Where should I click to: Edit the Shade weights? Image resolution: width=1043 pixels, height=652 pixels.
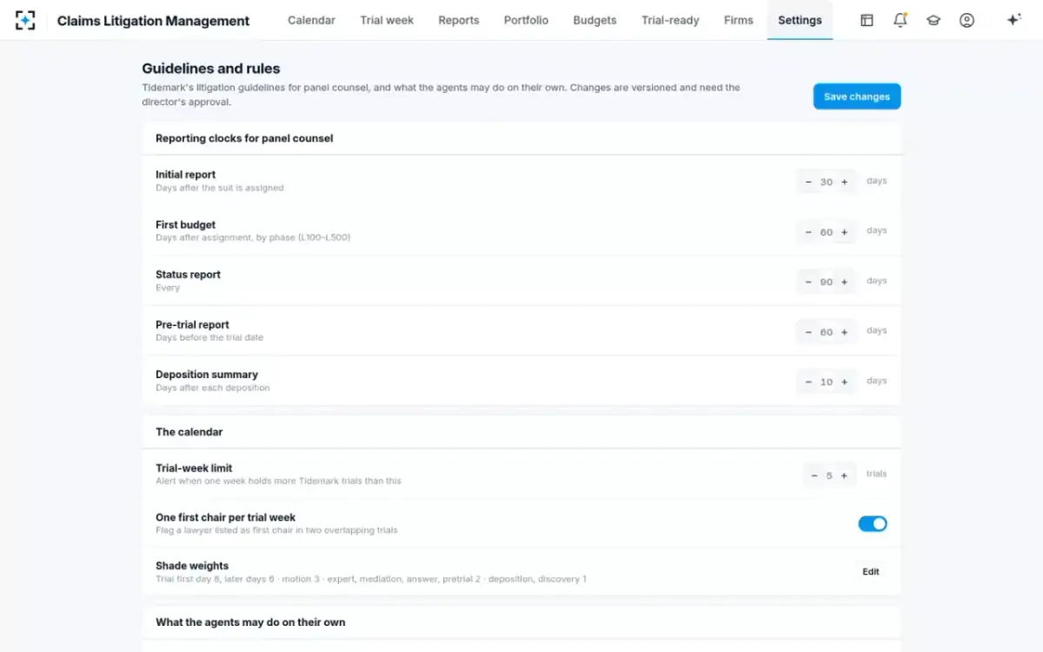coord(871,572)
